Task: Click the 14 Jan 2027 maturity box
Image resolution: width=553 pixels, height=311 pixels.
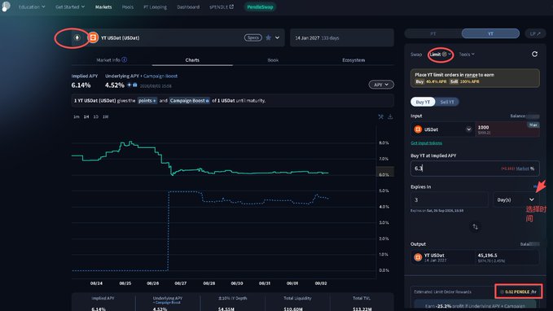Action: click(342, 37)
